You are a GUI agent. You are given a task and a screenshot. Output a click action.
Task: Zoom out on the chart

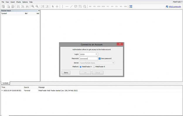click(x=37, y=6)
